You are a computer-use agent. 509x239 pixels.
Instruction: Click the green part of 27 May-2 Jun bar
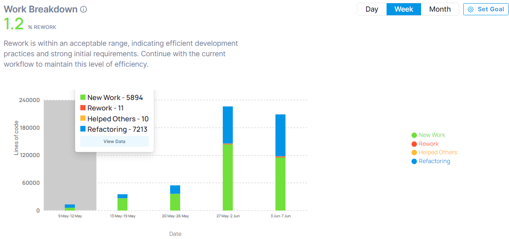point(228,177)
